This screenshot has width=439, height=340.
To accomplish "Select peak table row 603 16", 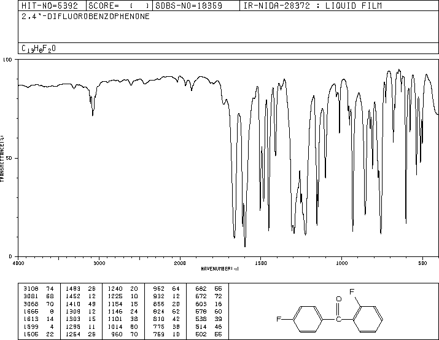I will pyautogui.click(x=209, y=304).
